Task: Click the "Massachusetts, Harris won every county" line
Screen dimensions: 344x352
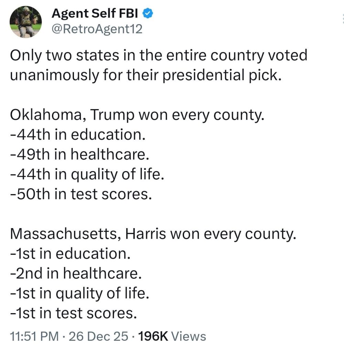Action: (x=153, y=234)
